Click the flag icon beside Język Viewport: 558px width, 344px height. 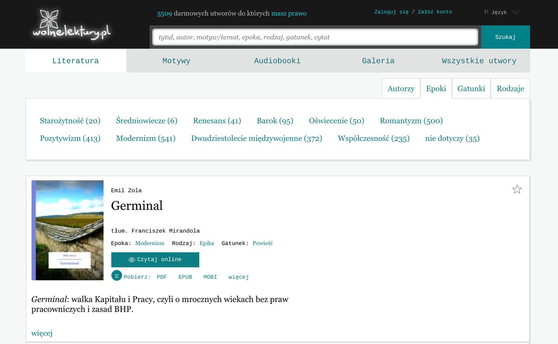[486, 12]
